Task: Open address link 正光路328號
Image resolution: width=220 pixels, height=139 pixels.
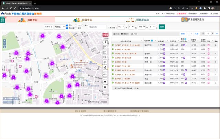Action: (x=121, y=62)
